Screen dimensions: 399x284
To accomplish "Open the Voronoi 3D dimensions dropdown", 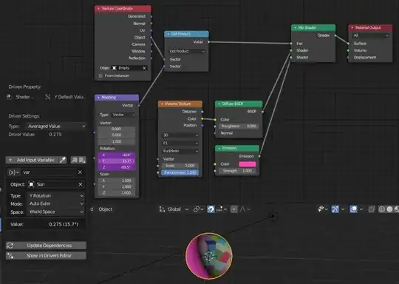I will (180, 135).
